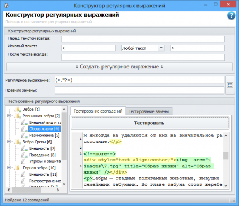Select Зебра [1] in the tree
Viewport: 239px width, 206px height.
tap(31, 109)
